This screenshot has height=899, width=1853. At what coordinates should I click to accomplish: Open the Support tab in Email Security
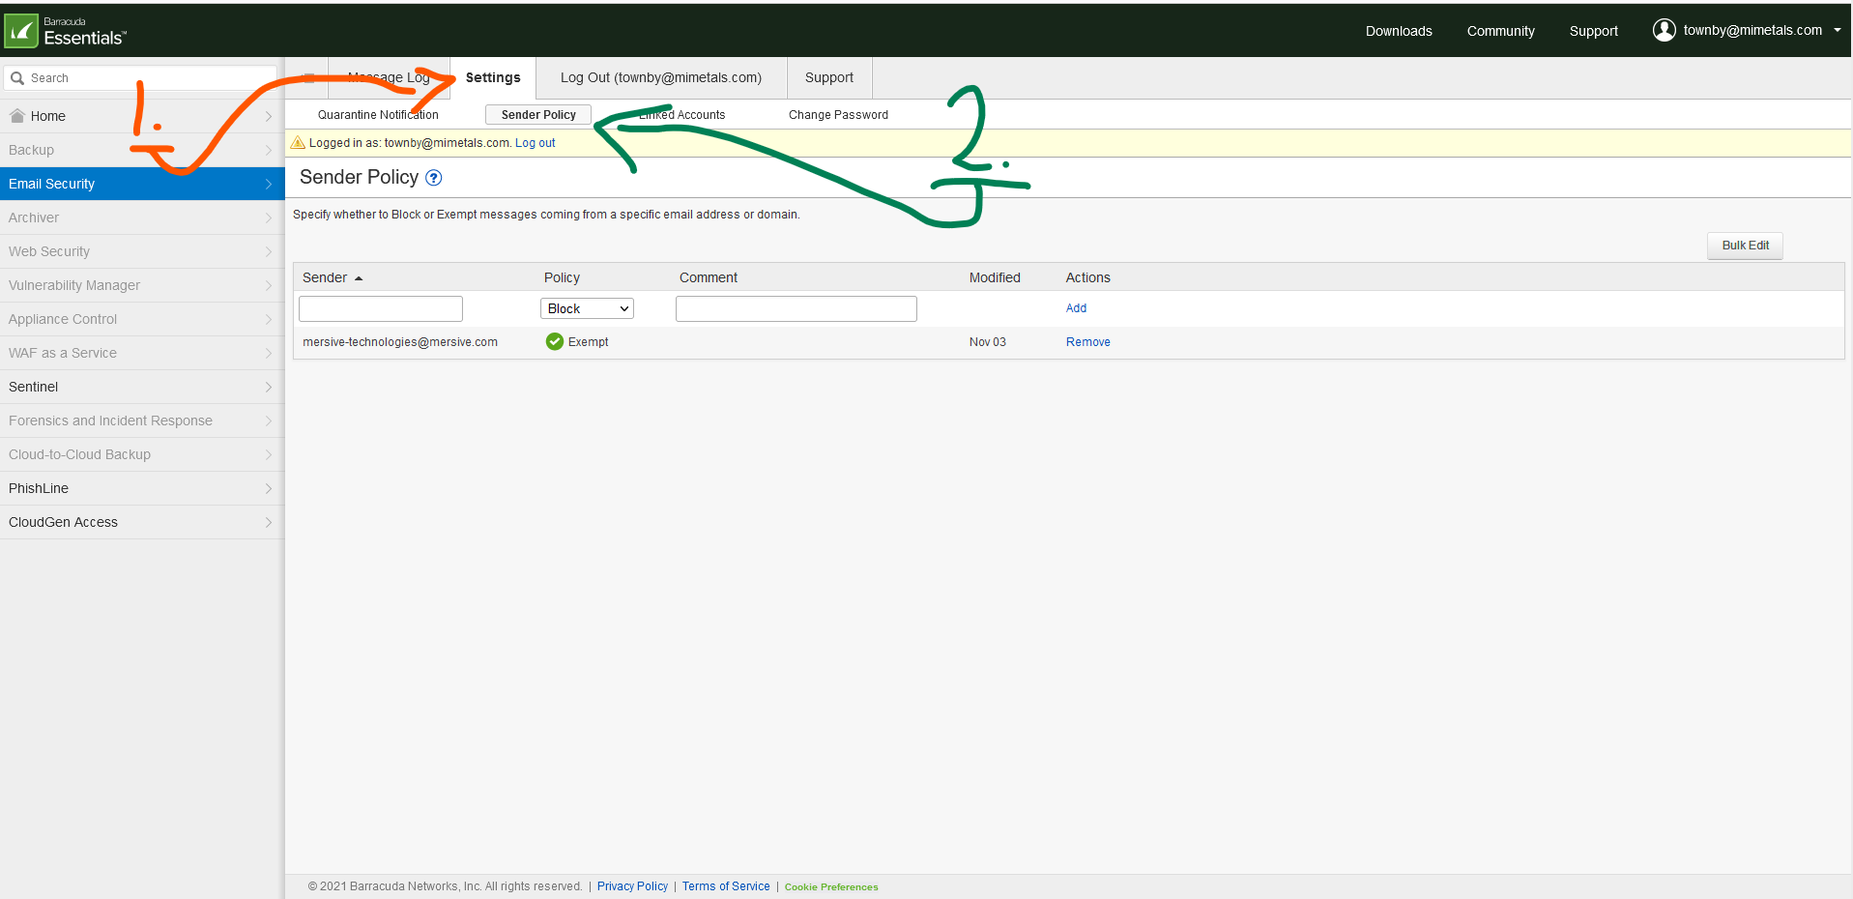[x=829, y=77]
